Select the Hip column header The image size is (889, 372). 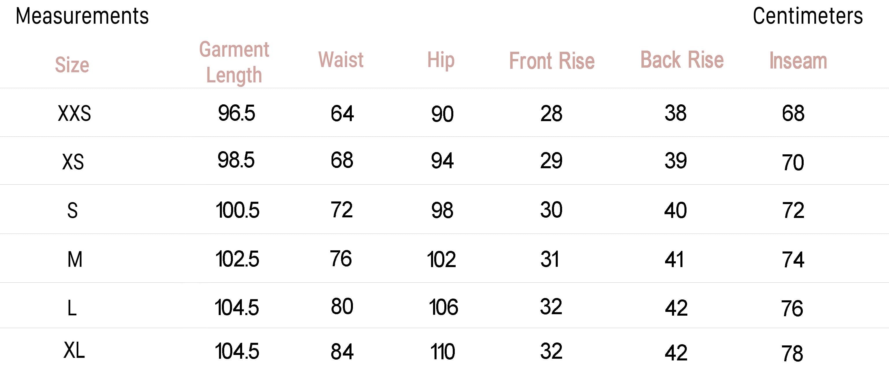point(441,60)
